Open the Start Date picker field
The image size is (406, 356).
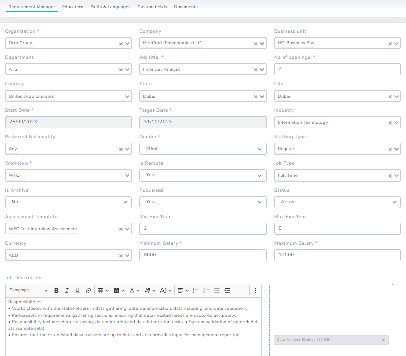(x=68, y=122)
